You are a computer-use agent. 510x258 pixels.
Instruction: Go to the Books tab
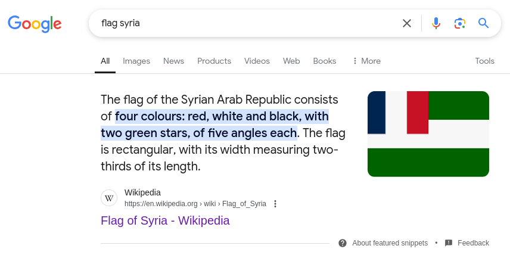tap(324, 61)
